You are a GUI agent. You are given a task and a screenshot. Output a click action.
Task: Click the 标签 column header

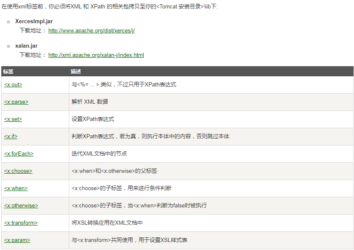click(8, 72)
